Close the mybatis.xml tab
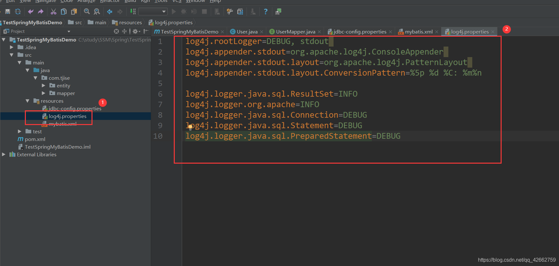Screen dimensions: 559x266 [x=437, y=32]
